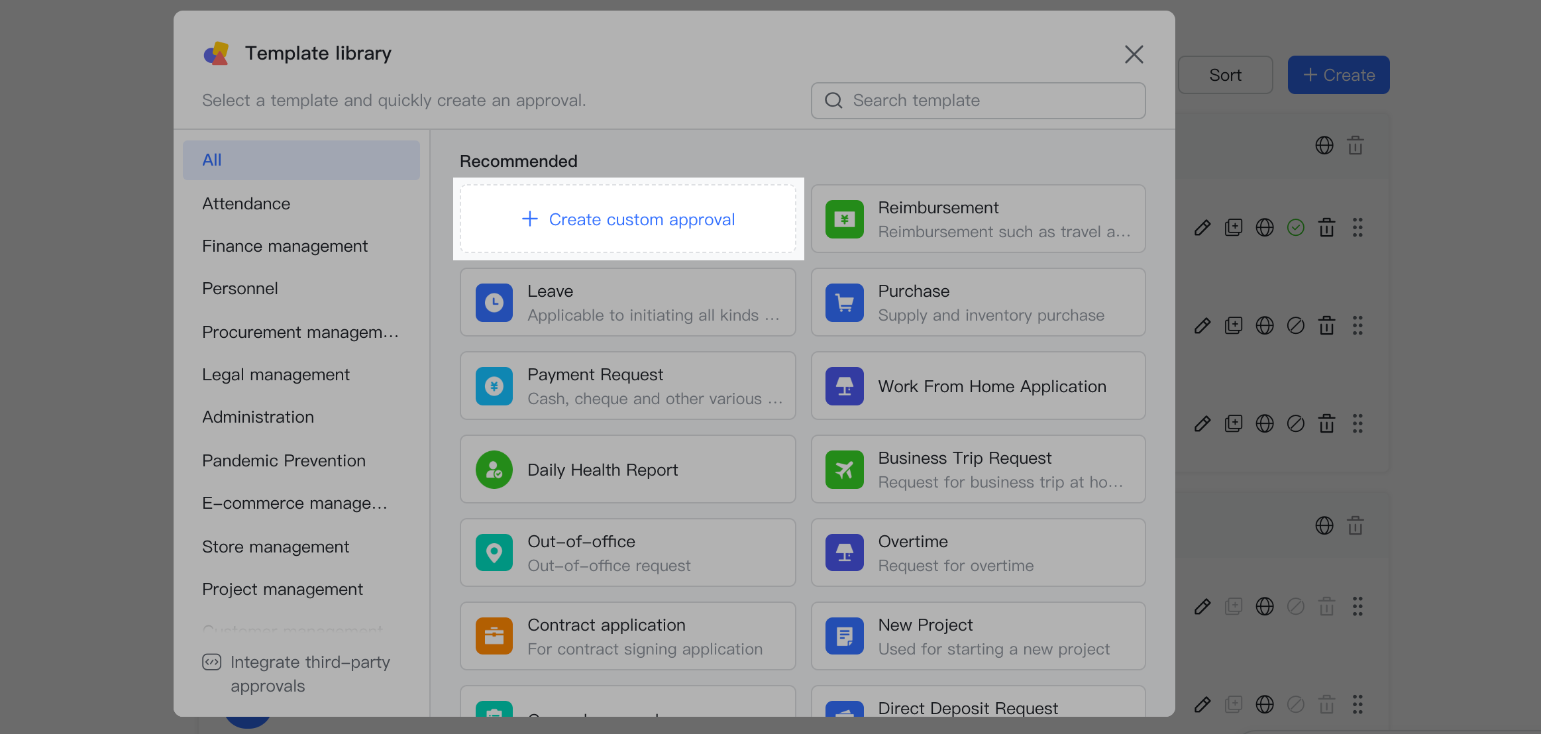Click a globe publish icon on an approval row

pos(1265,227)
